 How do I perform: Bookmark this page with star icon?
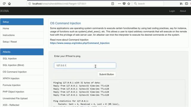tap(129, 4)
